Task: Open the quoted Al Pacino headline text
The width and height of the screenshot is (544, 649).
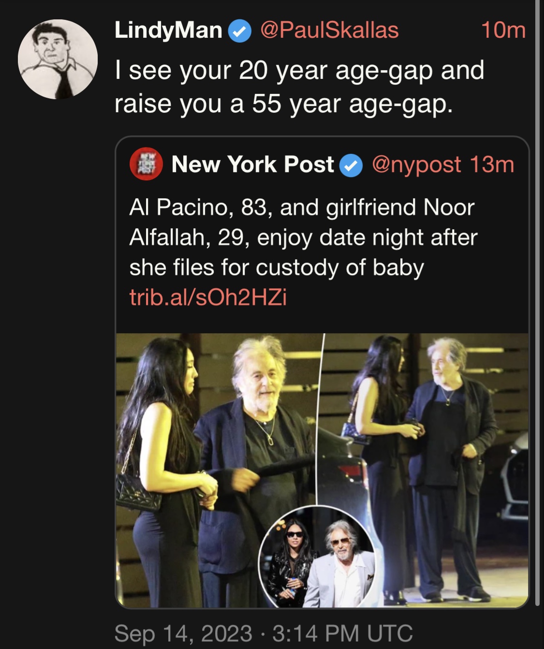Action: pyautogui.click(x=303, y=237)
